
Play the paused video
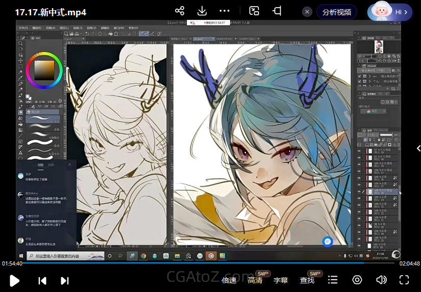15,280
